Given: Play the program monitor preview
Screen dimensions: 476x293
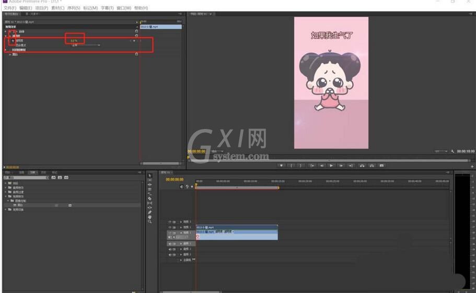Looking at the screenshot, I should (331, 166).
